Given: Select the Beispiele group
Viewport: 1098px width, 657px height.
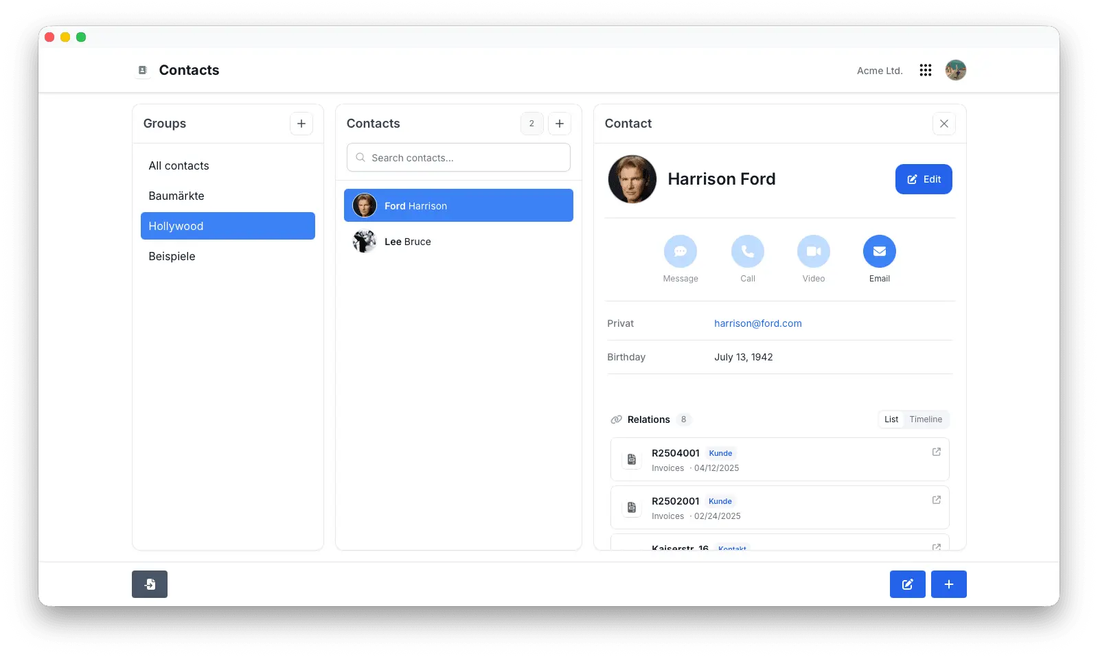Looking at the screenshot, I should coord(228,256).
